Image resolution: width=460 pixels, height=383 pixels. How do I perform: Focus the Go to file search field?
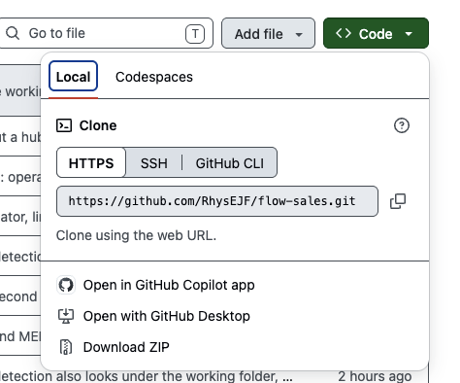106,33
